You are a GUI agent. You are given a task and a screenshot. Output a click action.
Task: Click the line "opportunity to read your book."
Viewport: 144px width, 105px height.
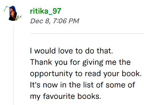coord(86,74)
